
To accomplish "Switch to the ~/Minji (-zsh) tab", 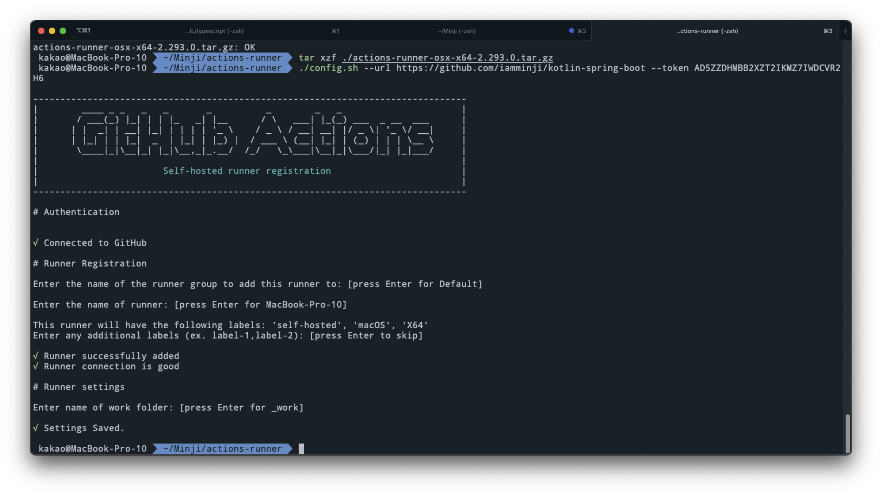I will point(456,31).
